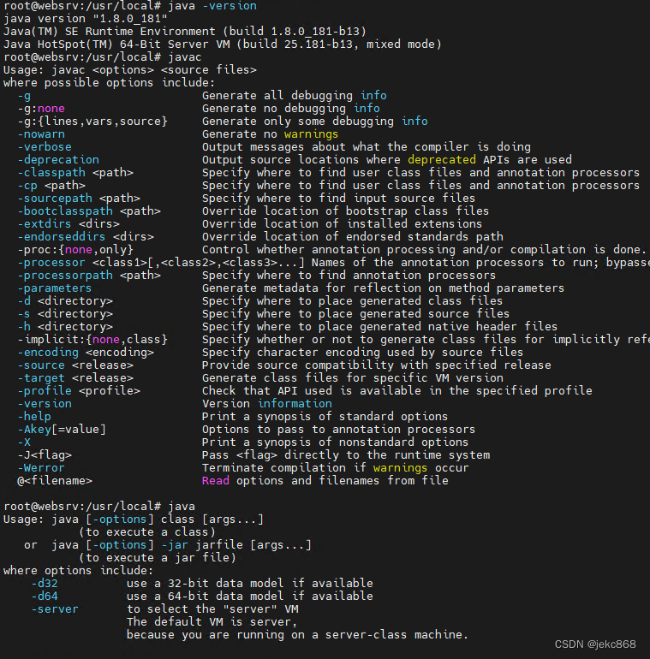The image size is (650, 659).
Task: Click the '-jar' text in usage line
Action: point(175,545)
